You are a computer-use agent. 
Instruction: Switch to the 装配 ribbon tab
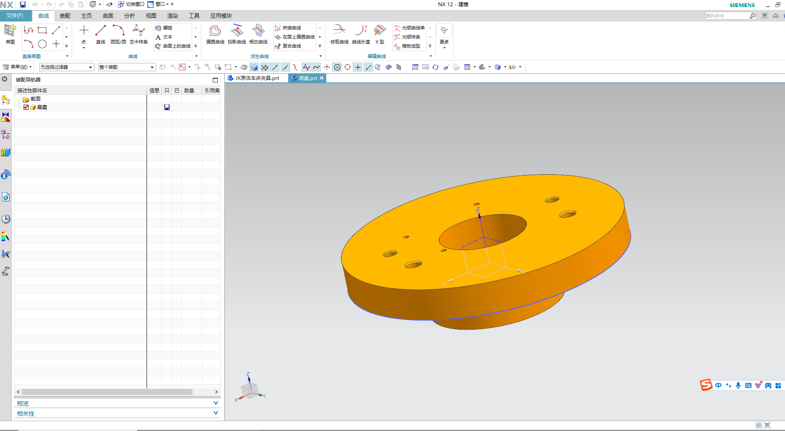tap(65, 16)
